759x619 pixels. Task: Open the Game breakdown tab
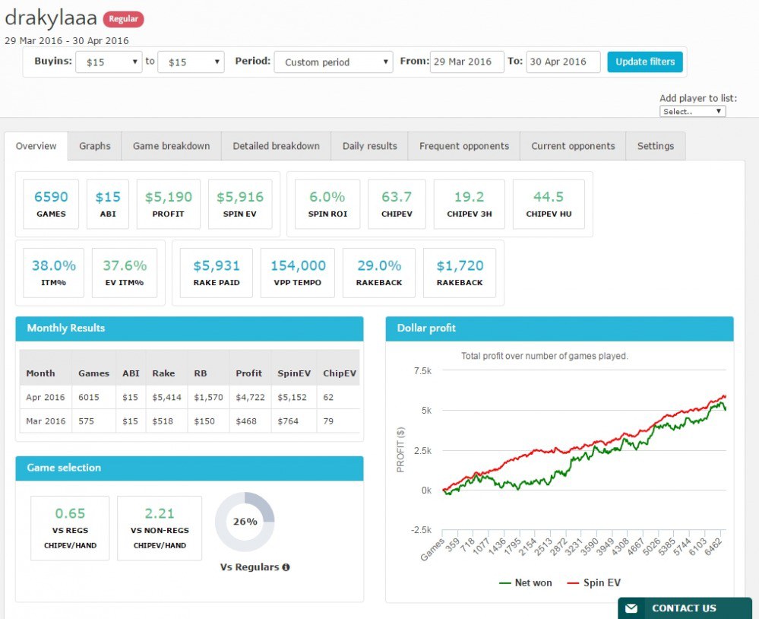[x=171, y=146]
